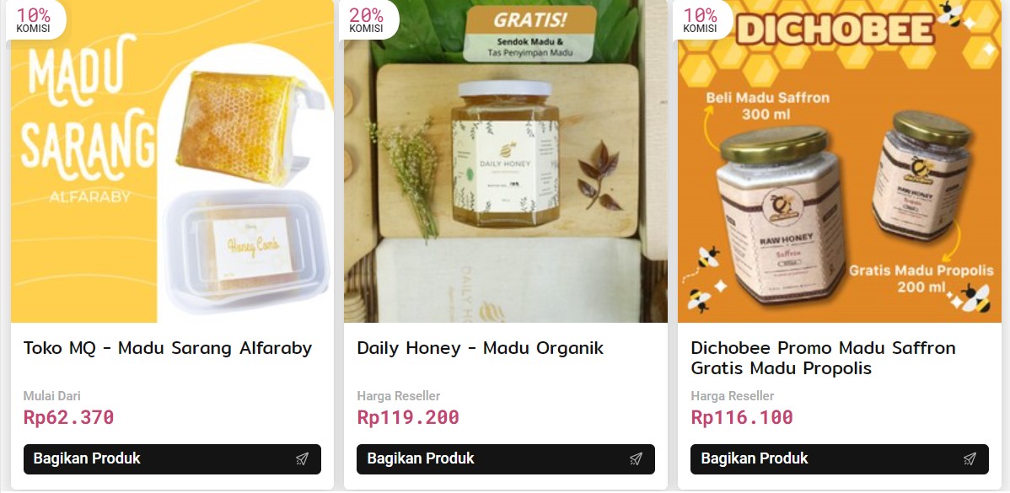Click Bagikan Produk for Dichobee Madu Saffron
1010x493 pixels.
tap(840, 459)
